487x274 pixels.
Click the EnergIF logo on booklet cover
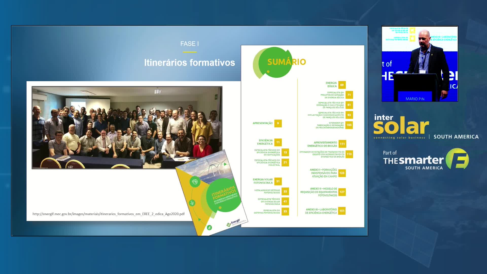(233, 222)
